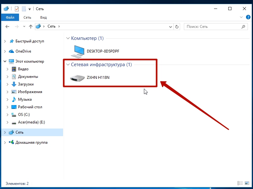The width and height of the screenshot is (253, 189).
Task: Expand Быстрый доступ in the navigation pane
Action: coord(5,41)
